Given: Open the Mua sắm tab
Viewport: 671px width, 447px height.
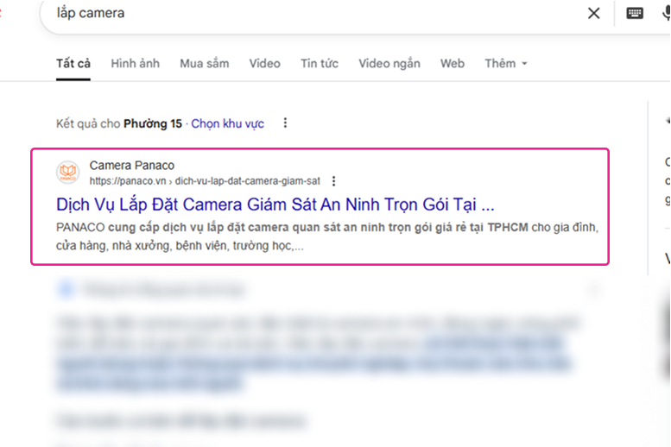Looking at the screenshot, I should 205,64.
